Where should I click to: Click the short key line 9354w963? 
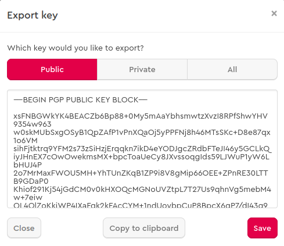33,124
